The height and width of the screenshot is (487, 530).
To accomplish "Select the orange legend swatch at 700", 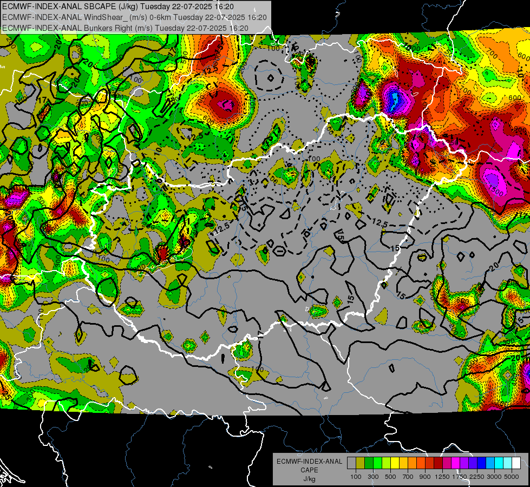I will pos(412,463).
